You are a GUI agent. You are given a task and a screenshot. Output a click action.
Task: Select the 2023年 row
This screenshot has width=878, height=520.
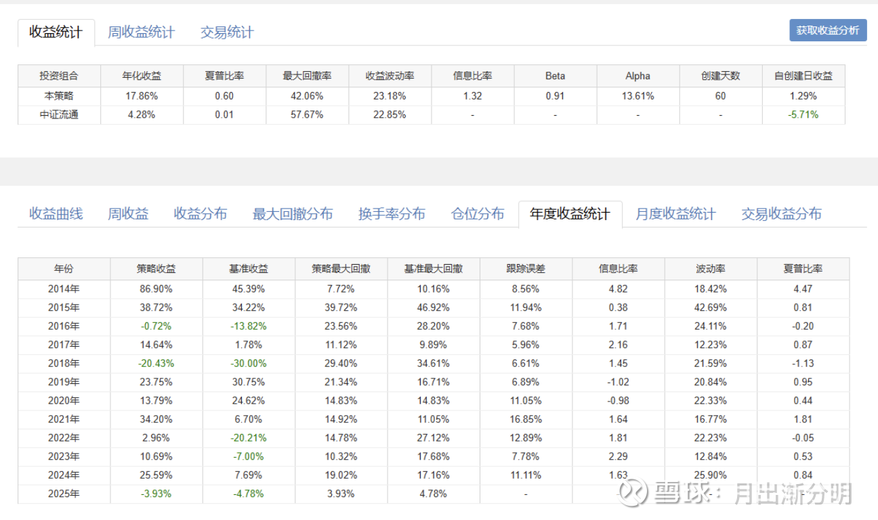click(x=434, y=456)
